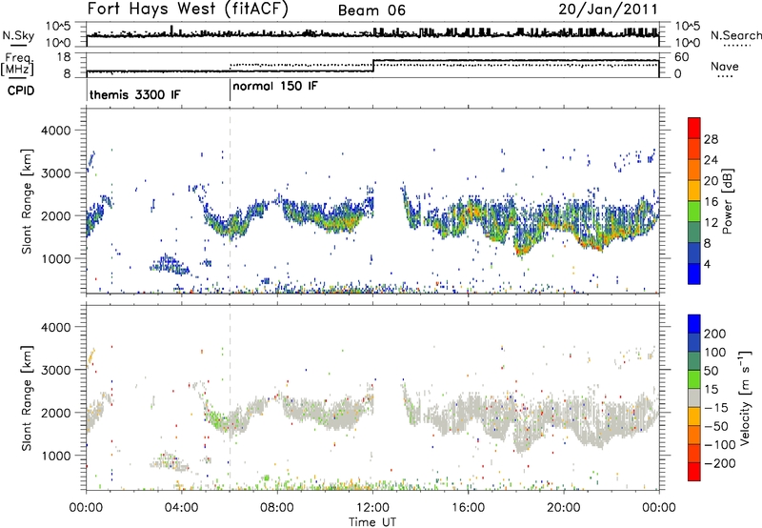Click the 'N.Search' legend label
The width and height of the screenshot is (762, 528).
(x=735, y=35)
